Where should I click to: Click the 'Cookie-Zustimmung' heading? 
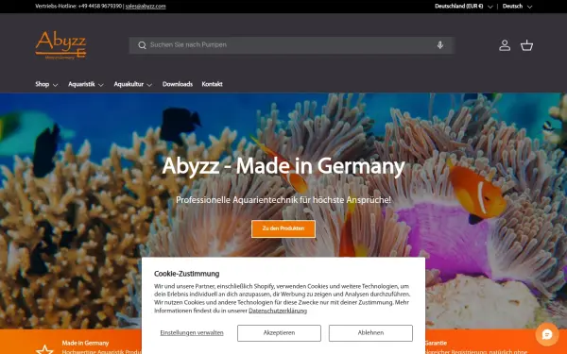(186, 274)
